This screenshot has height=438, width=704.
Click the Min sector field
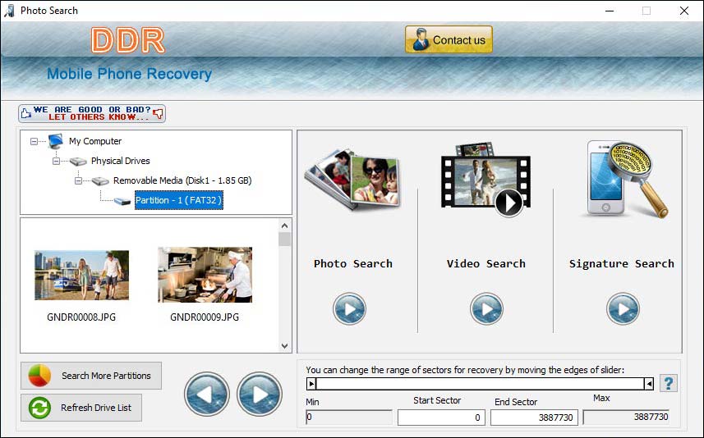[349, 417]
